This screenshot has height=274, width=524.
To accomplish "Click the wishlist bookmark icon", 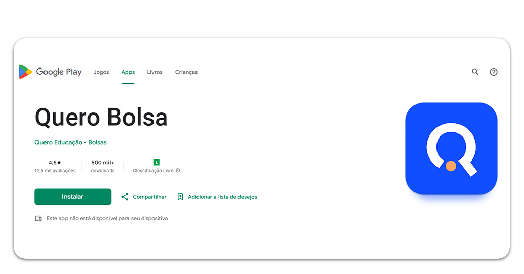I will tap(180, 197).
